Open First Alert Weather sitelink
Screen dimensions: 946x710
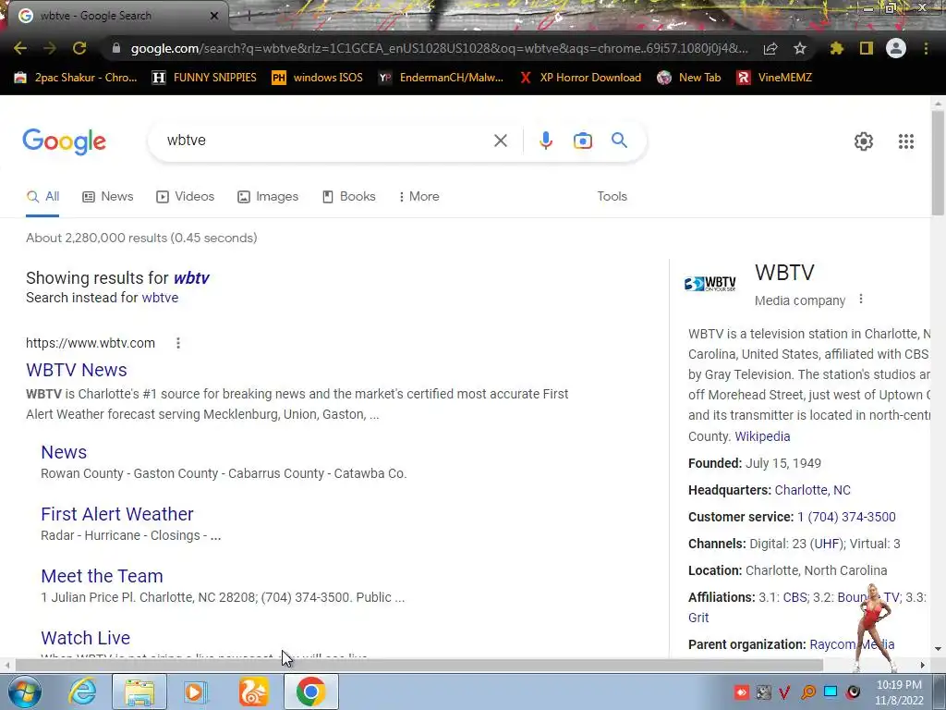[117, 514]
